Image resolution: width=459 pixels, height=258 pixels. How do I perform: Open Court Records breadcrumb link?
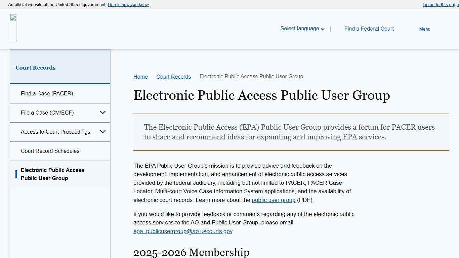click(173, 77)
